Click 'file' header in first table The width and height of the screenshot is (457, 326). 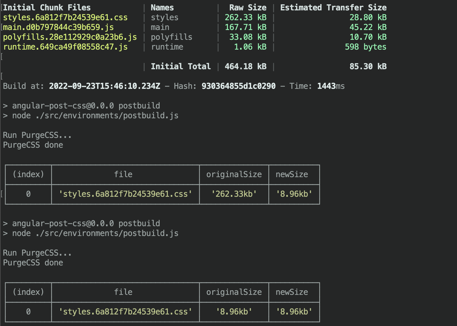pos(123,175)
